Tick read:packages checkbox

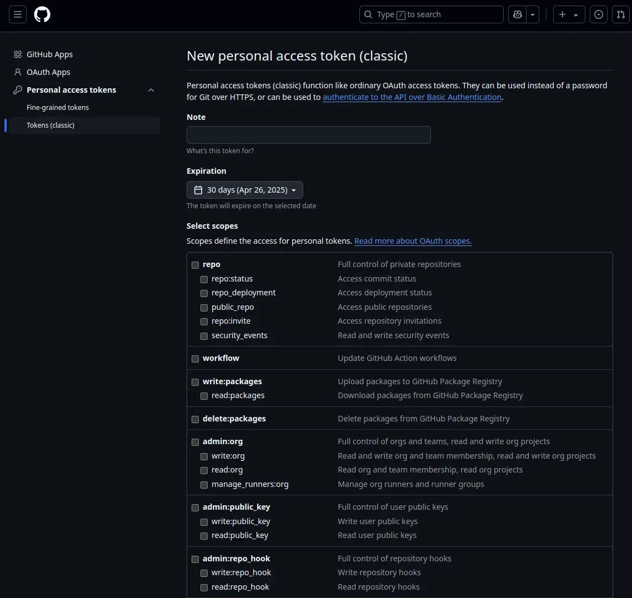click(x=204, y=396)
